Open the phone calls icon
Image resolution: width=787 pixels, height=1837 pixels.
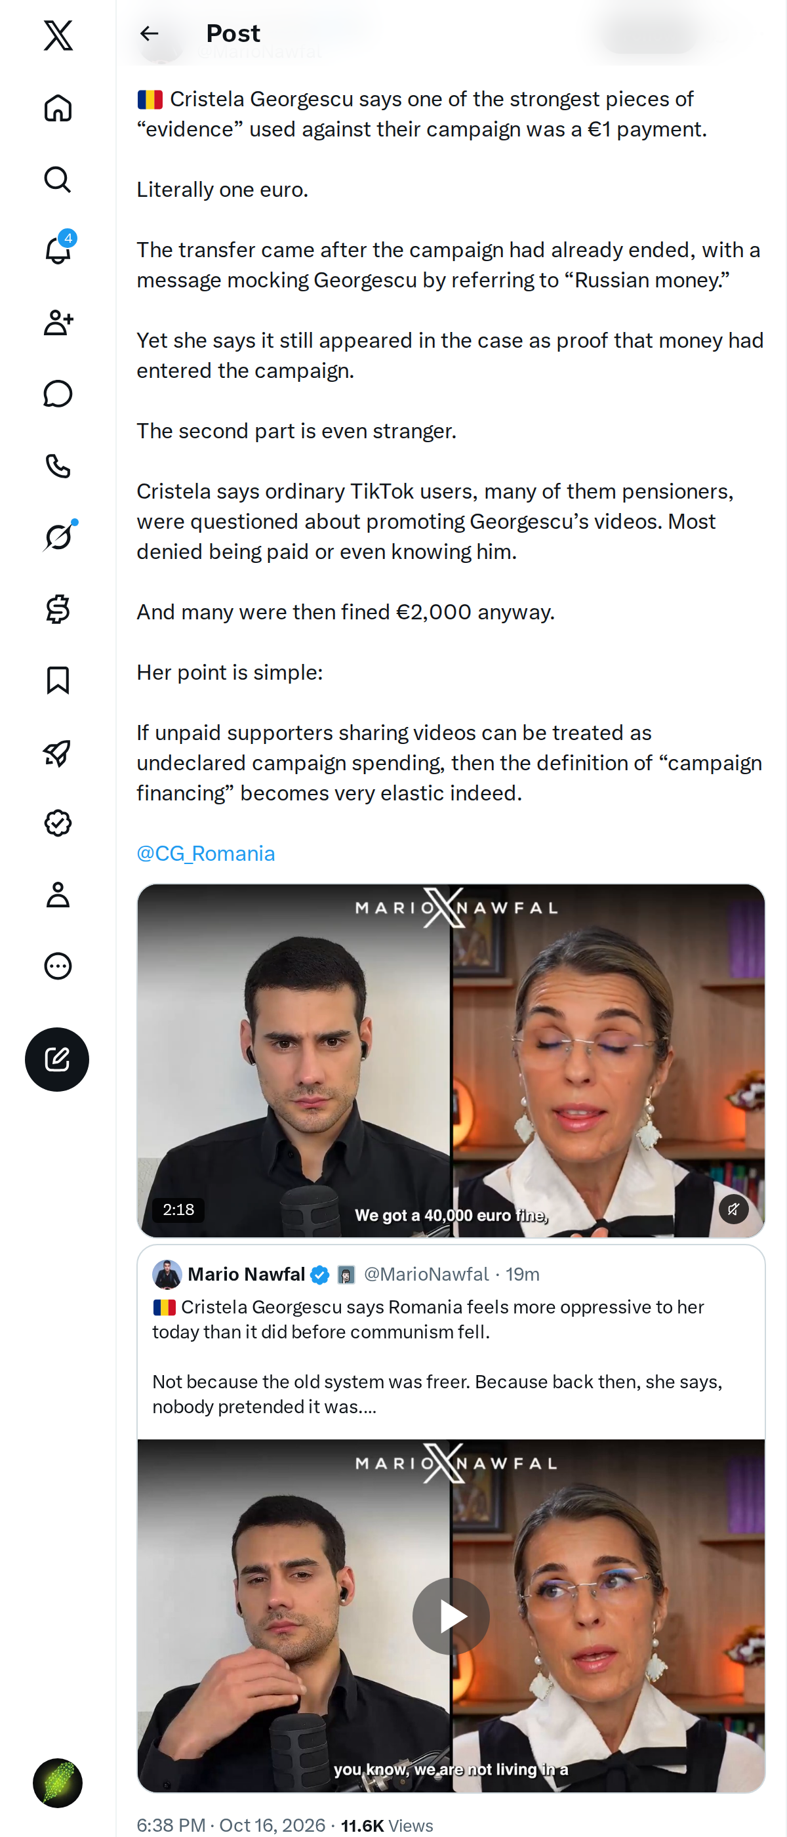point(58,466)
